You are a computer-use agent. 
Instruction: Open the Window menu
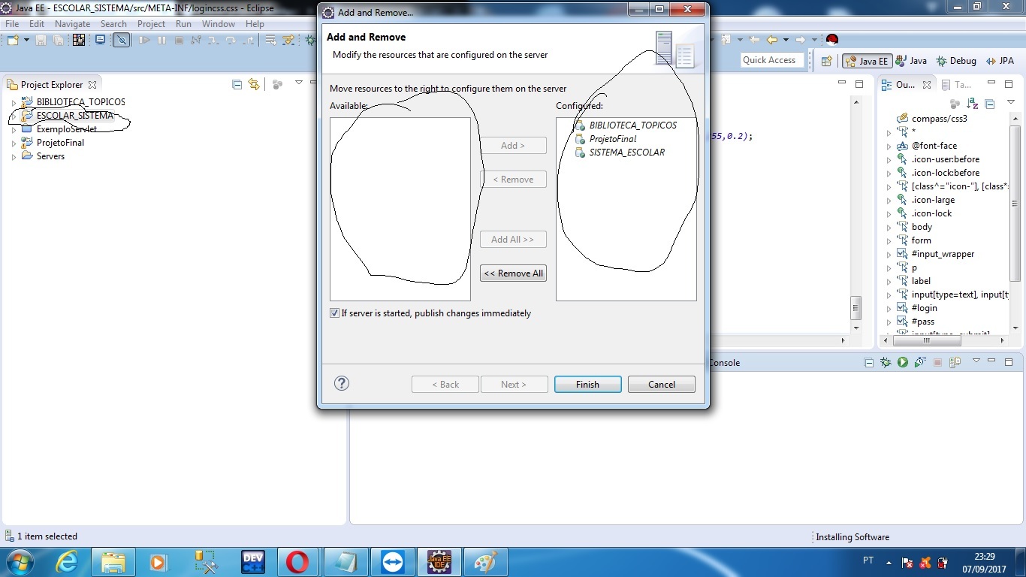tap(219, 24)
